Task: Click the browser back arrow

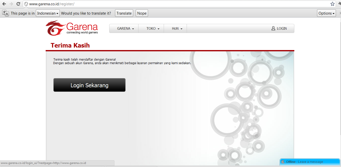Action: [4, 4]
